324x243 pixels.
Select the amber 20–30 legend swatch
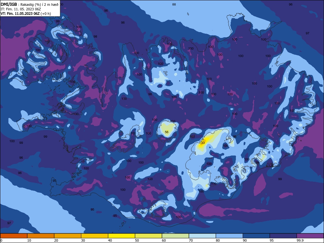(x=68, y=236)
